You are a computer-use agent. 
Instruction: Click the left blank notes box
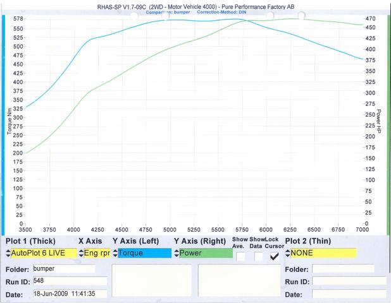[x=151, y=281]
